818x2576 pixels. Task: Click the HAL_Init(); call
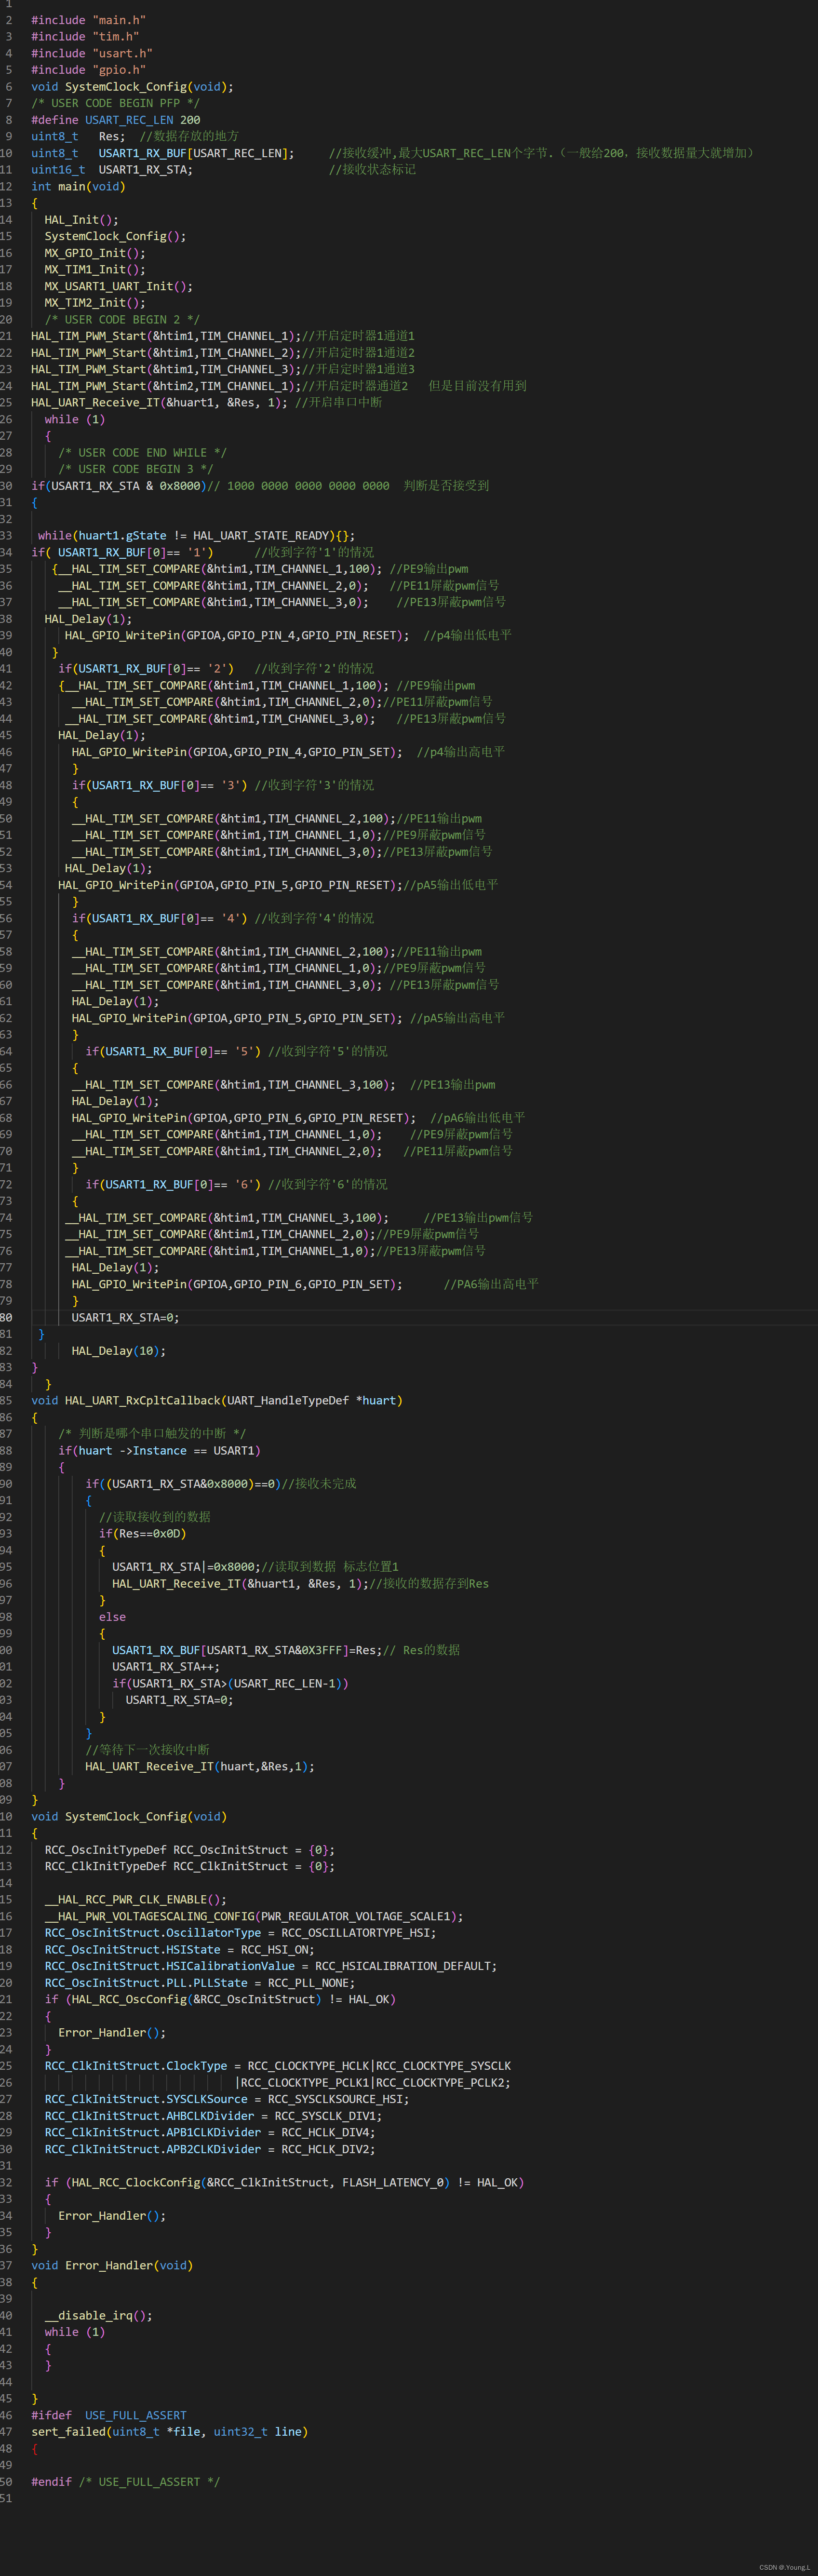click(81, 220)
